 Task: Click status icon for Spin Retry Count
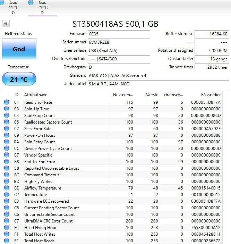7,142
